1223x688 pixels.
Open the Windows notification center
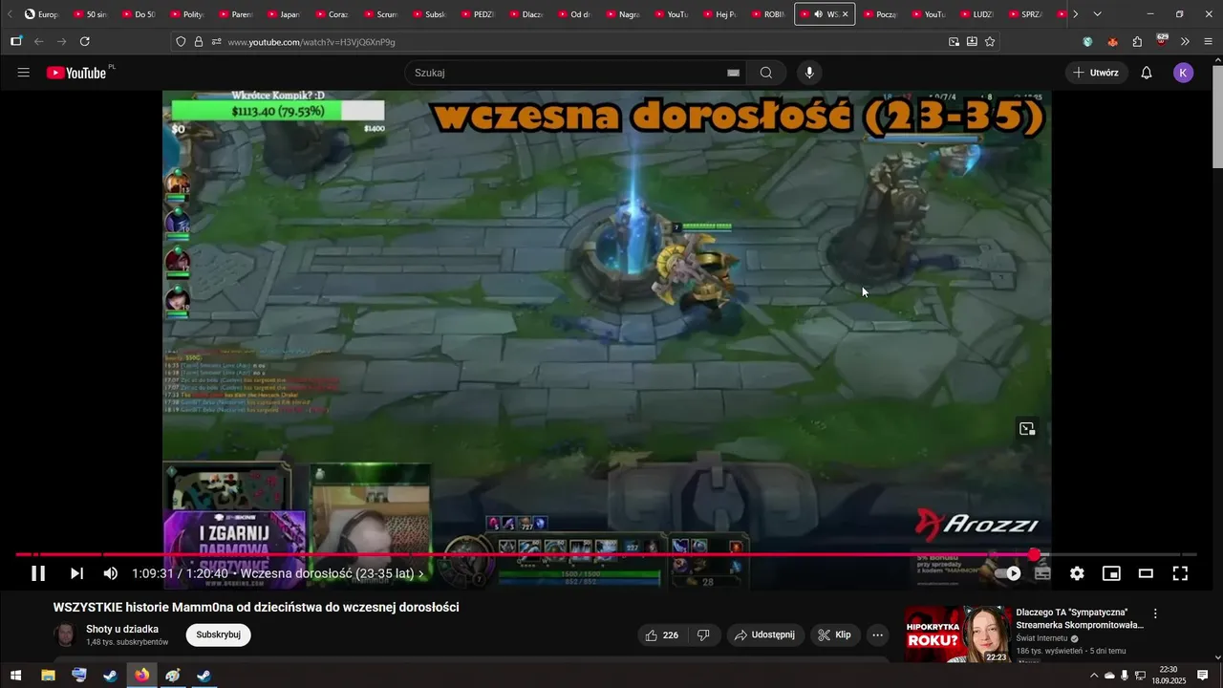pyautogui.click(x=1203, y=676)
